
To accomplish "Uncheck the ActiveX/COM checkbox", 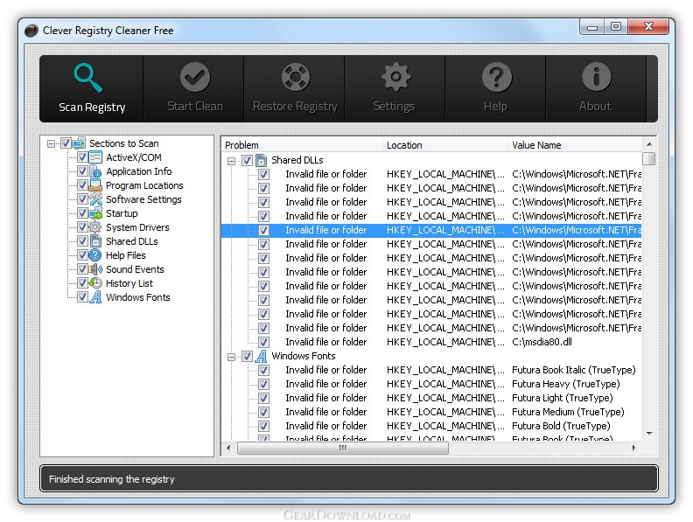I will pos(82,157).
